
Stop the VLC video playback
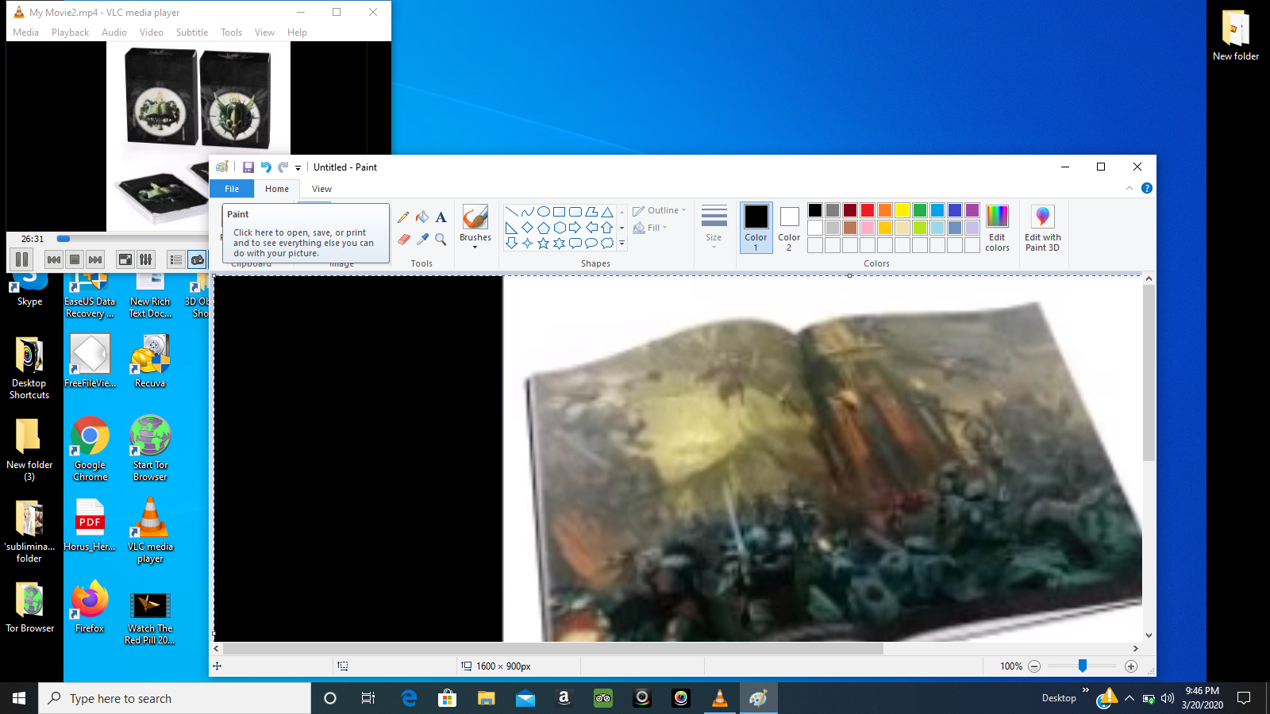(75, 259)
